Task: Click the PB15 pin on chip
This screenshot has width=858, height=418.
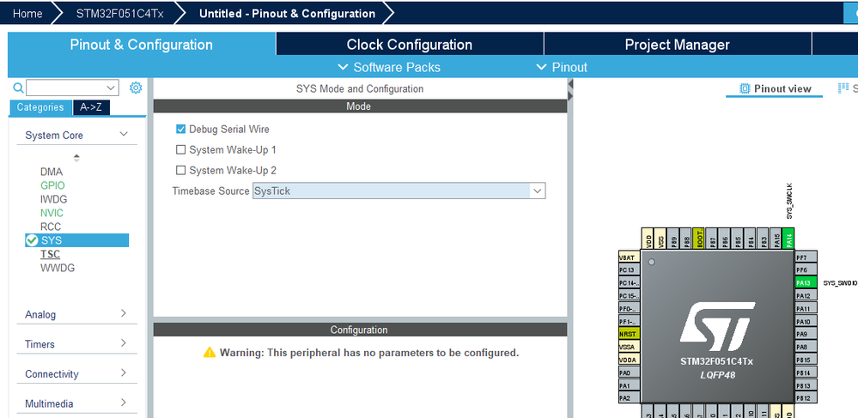Action: pos(806,360)
